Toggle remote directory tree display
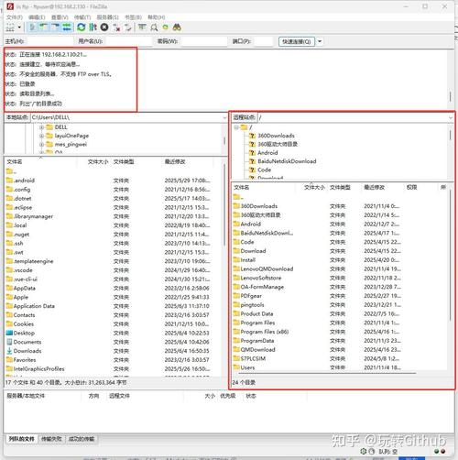This screenshot has height=460, width=458. [x=55, y=27]
